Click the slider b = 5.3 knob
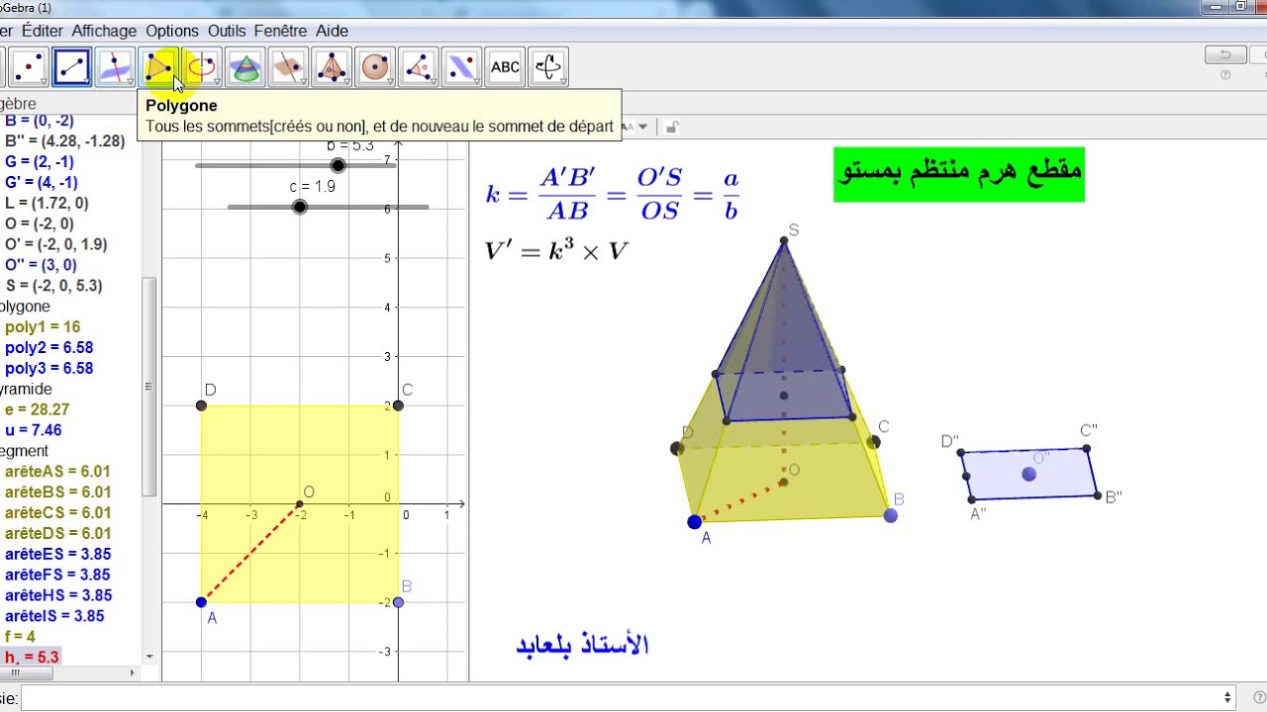1267x712 pixels. (x=339, y=165)
